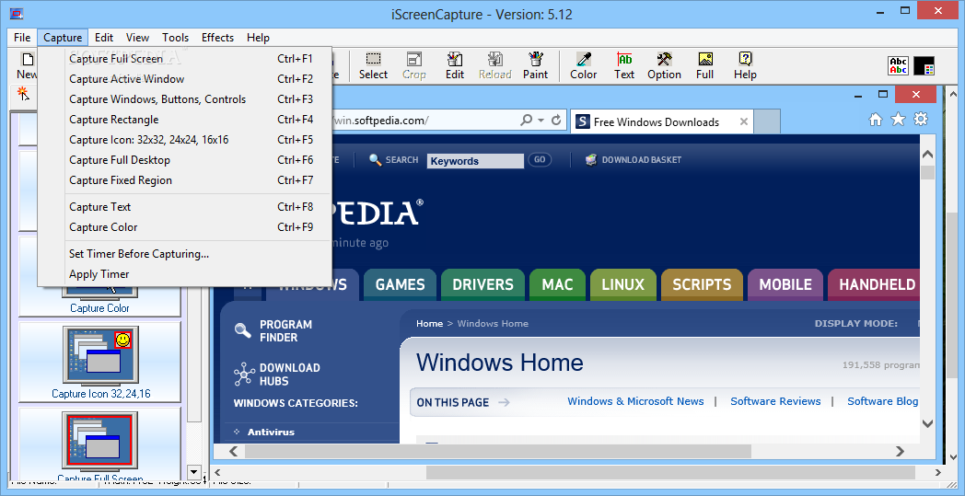Choose Capture Active Window
Screen dimensions: 965x496
point(185,79)
